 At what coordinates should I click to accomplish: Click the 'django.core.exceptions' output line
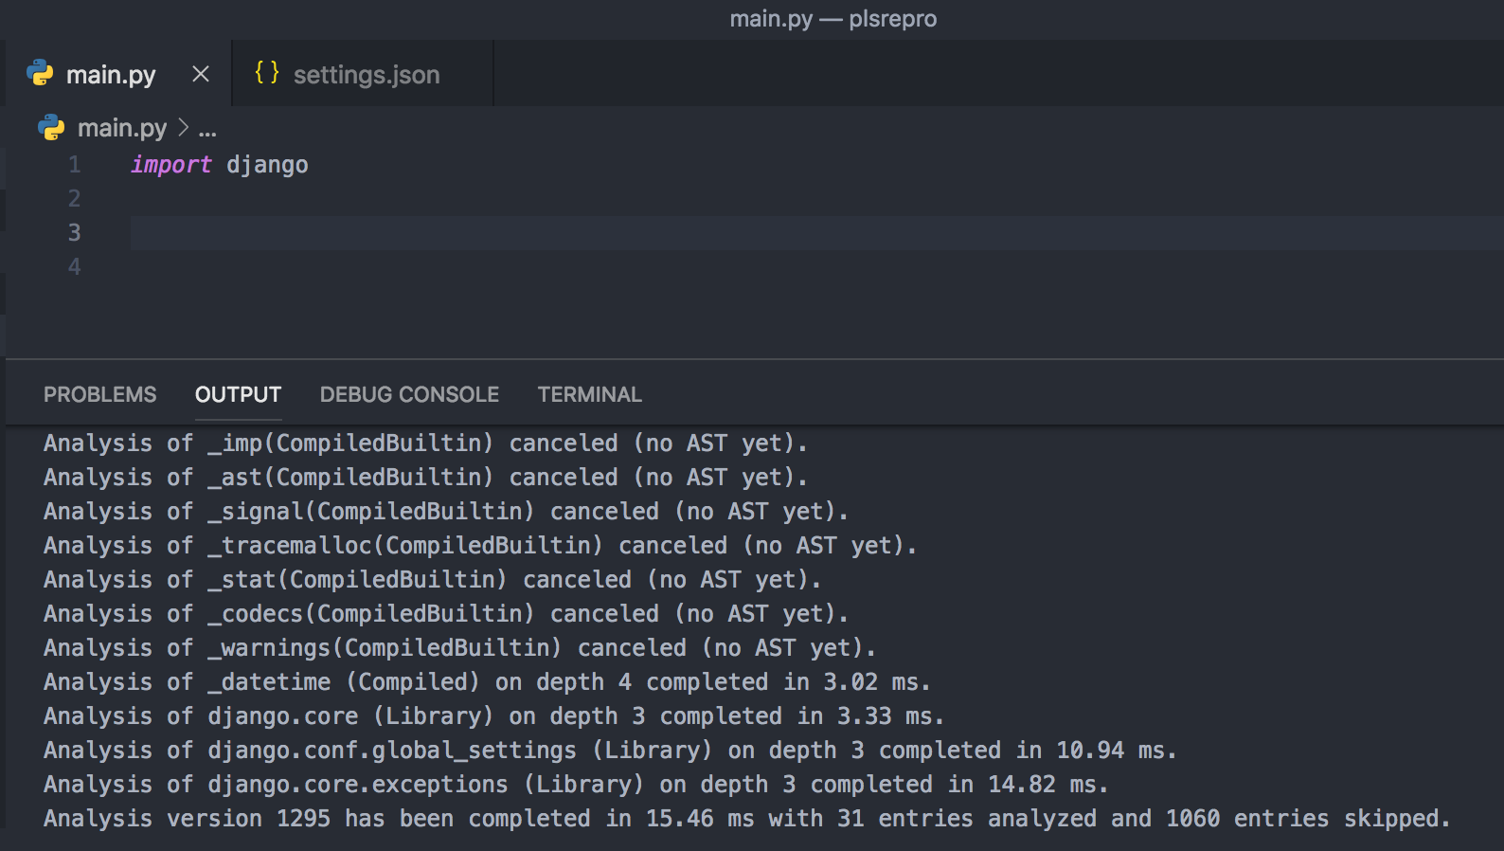(576, 785)
